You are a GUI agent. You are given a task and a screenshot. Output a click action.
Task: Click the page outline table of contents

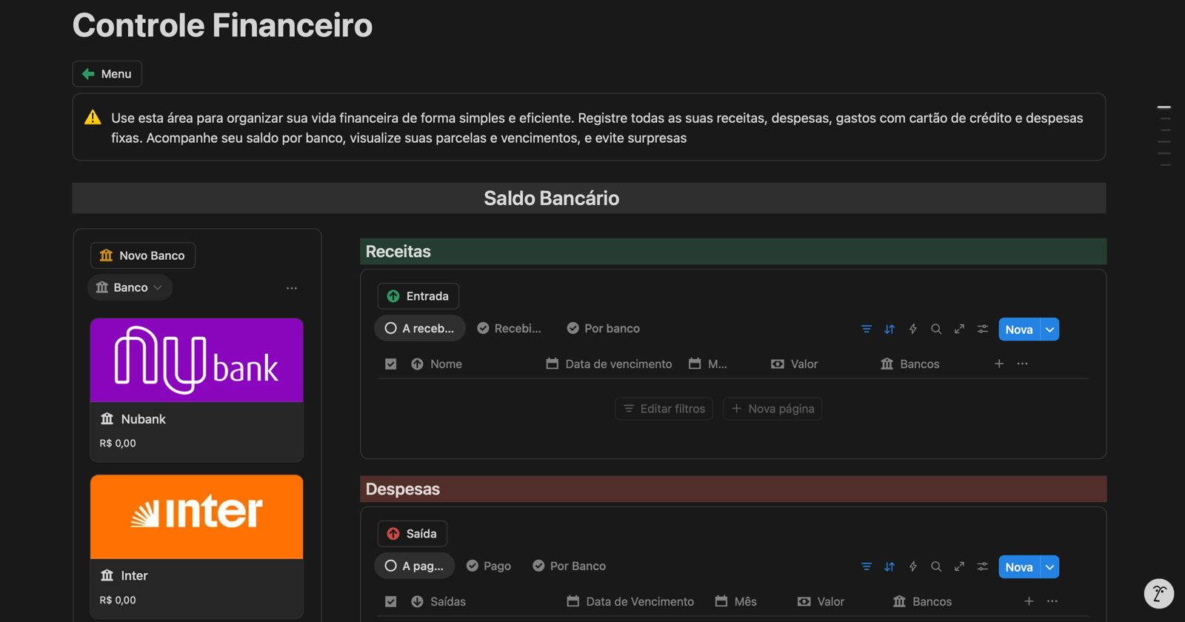click(x=1164, y=136)
